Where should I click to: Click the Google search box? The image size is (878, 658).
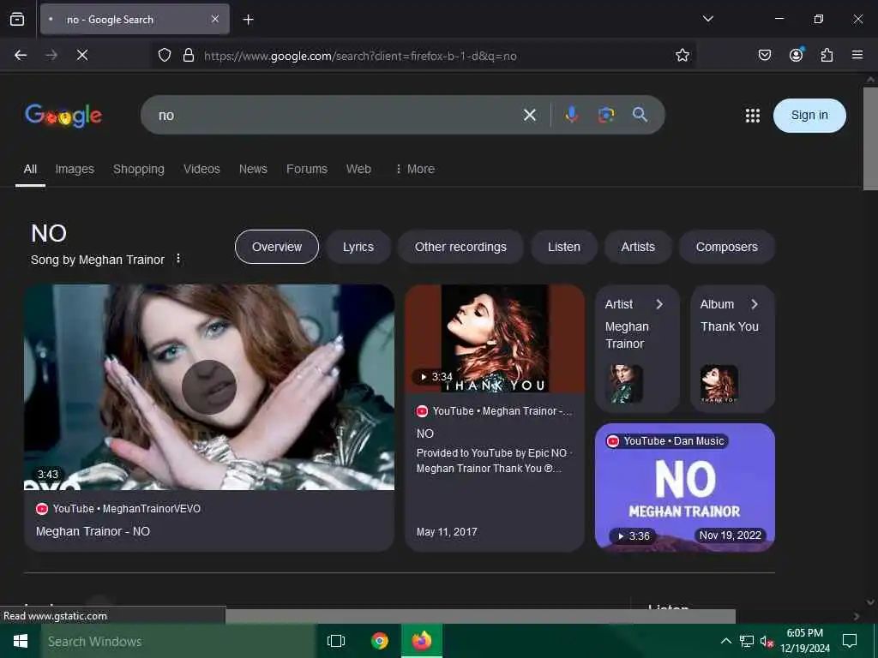pos(336,115)
